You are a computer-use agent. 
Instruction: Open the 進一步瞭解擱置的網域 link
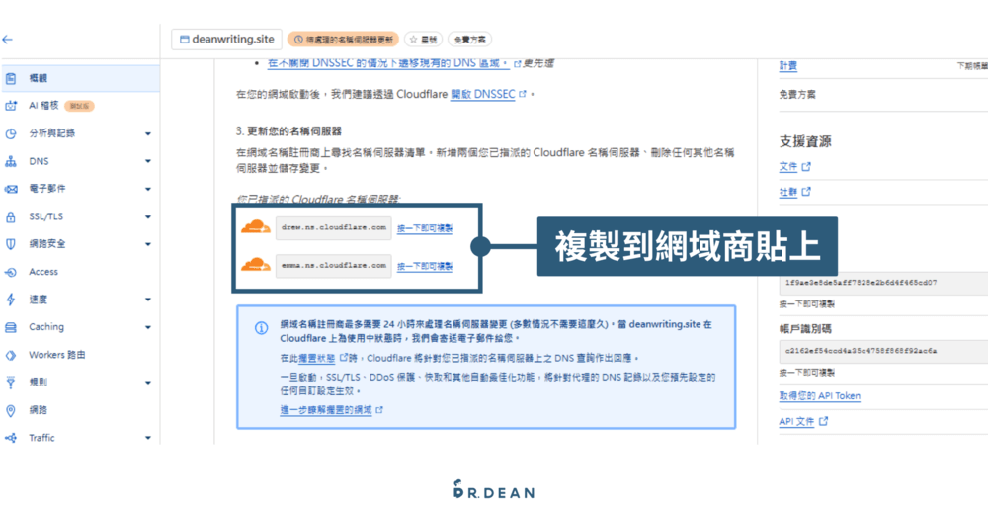(x=326, y=410)
